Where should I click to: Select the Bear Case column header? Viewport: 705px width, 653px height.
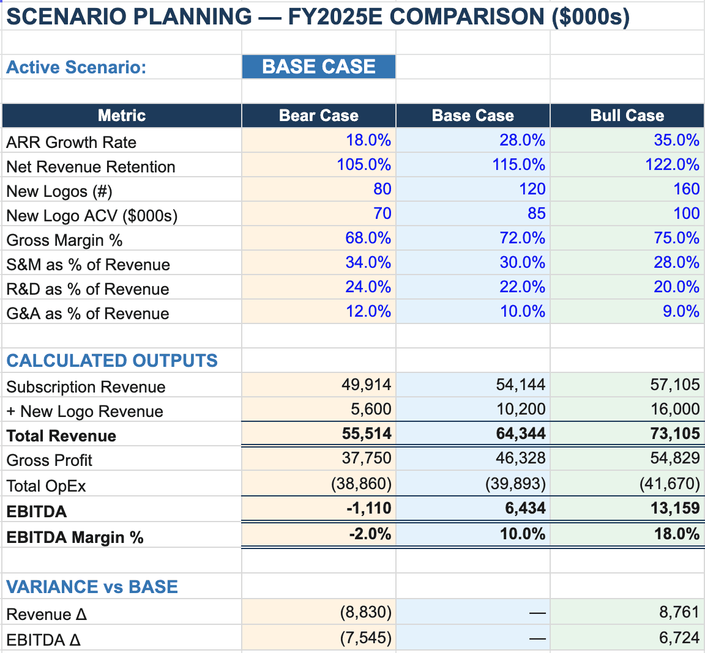click(318, 115)
